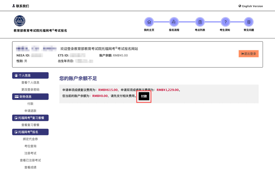Click the NEEA logo emblem
275x174 pixels.
(x=20, y=21)
